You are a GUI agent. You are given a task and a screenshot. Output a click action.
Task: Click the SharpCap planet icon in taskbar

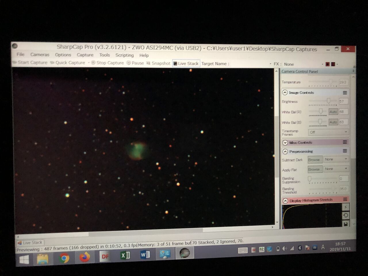[185, 253]
